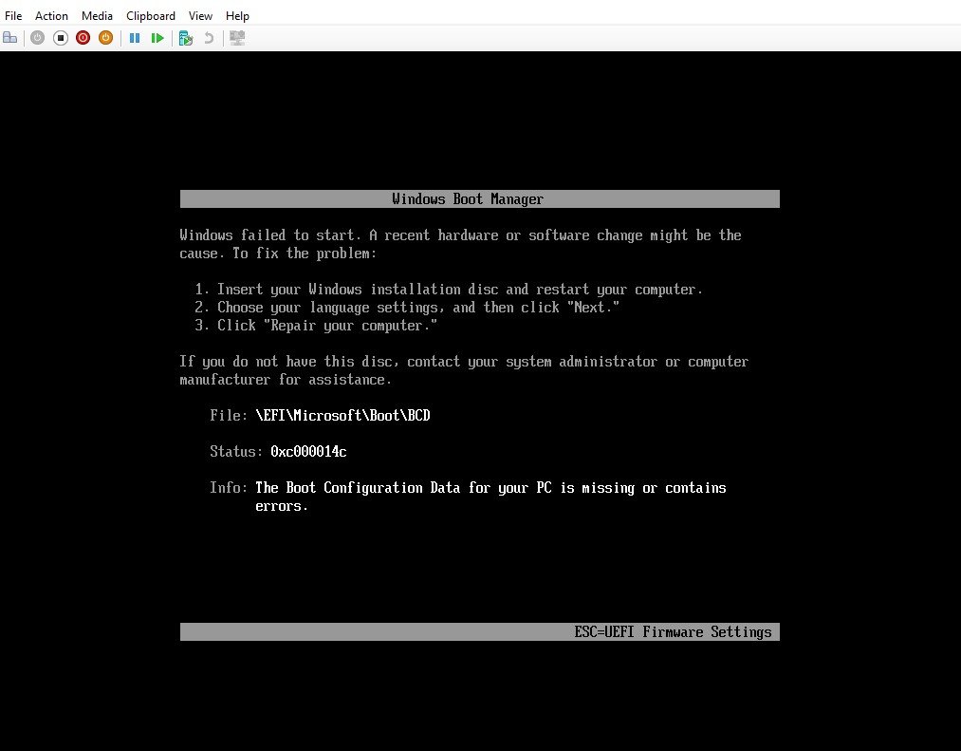Click the grey Start virtual machine icon
The height and width of the screenshot is (751, 961).
click(x=37, y=38)
